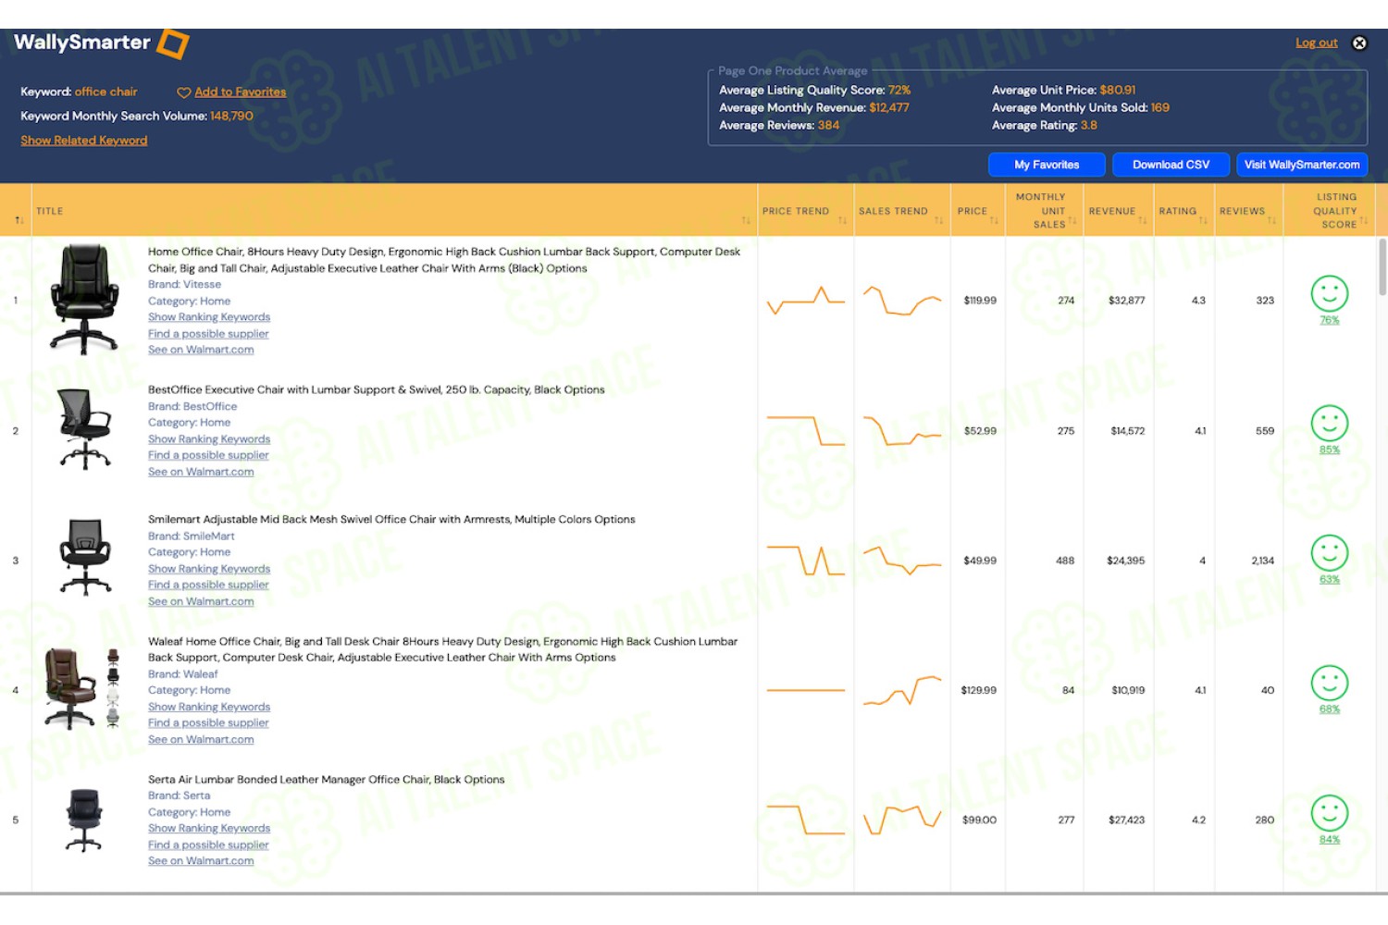This screenshot has height=925, width=1388.
Task: Click the sales trend chart for Waleaf chair
Action: (902, 690)
